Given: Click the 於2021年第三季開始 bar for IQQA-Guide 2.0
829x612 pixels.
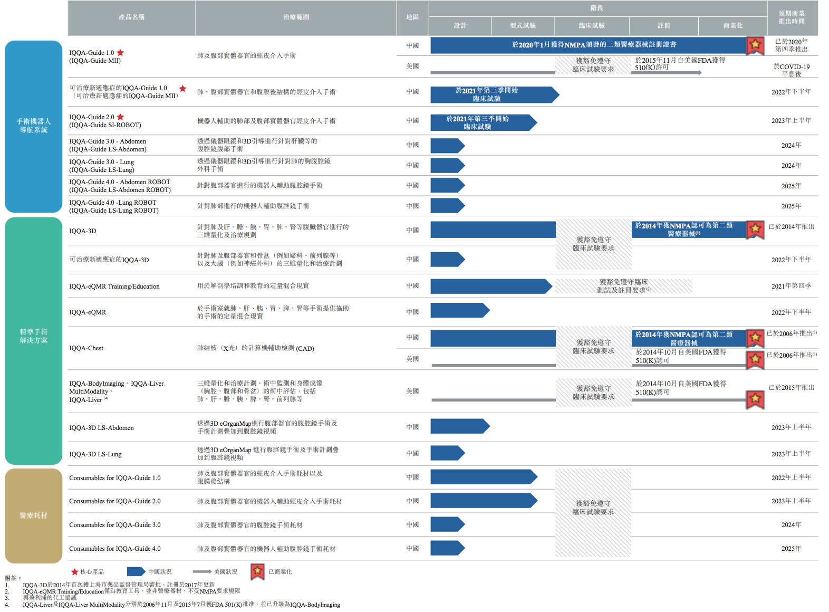Looking at the screenshot, I should click(x=483, y=123).
